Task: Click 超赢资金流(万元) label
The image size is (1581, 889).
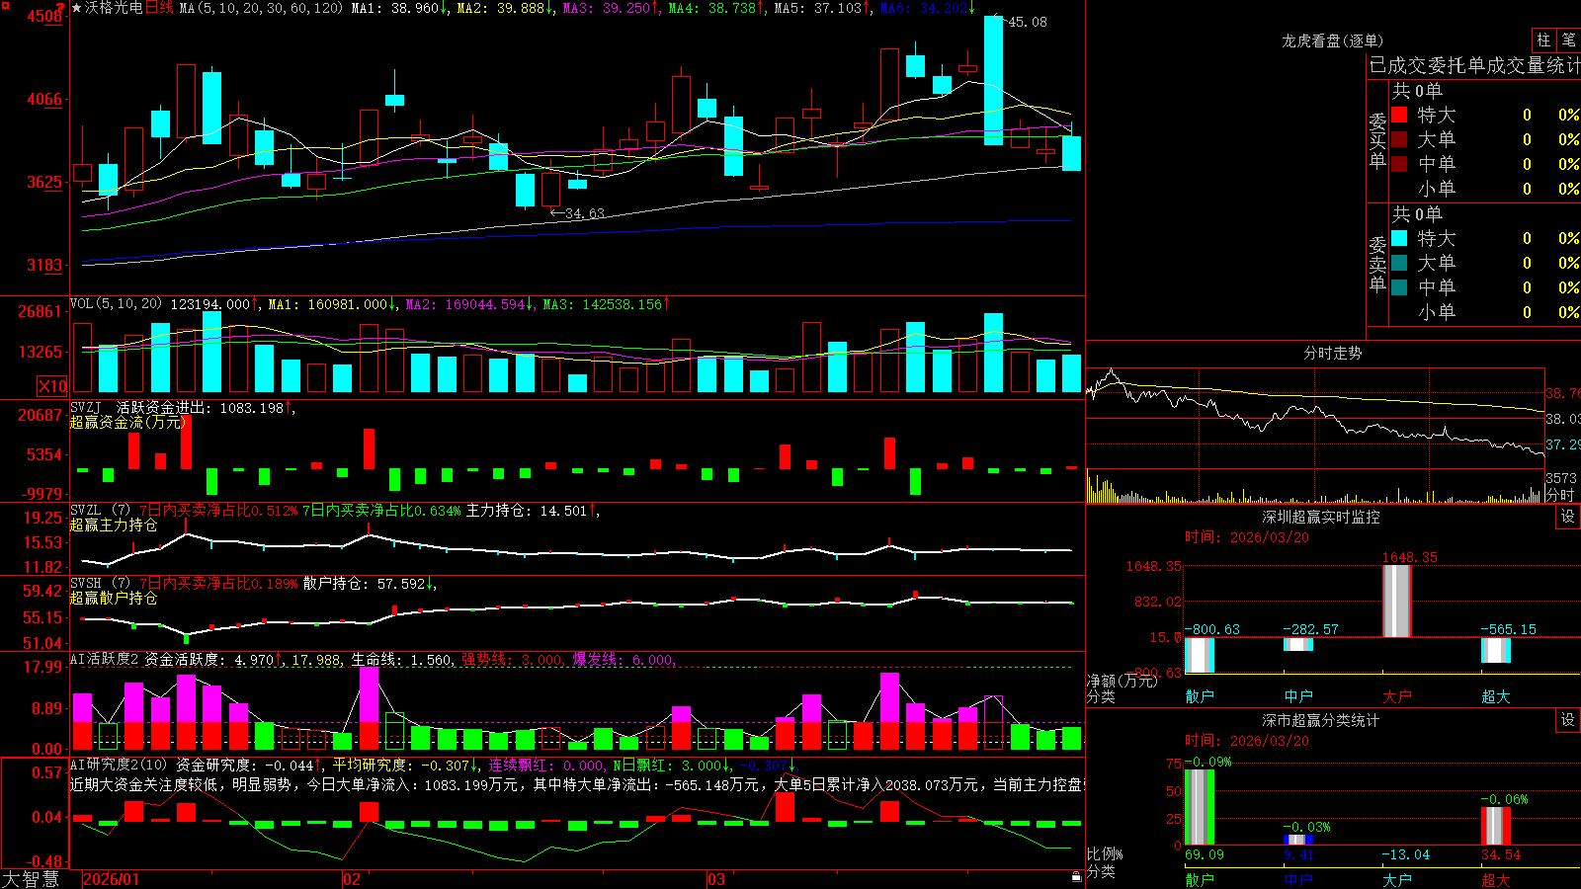Action: pyautogui.click(x=128, y=422)
